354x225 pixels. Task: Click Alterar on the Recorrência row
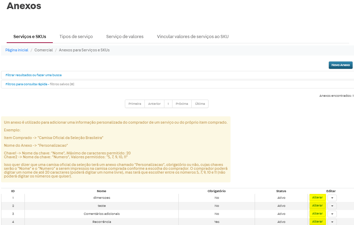[x=317, y=222]
